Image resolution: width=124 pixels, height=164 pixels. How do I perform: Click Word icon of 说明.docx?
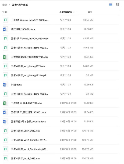pyautogui.click(x=5, y=84)
